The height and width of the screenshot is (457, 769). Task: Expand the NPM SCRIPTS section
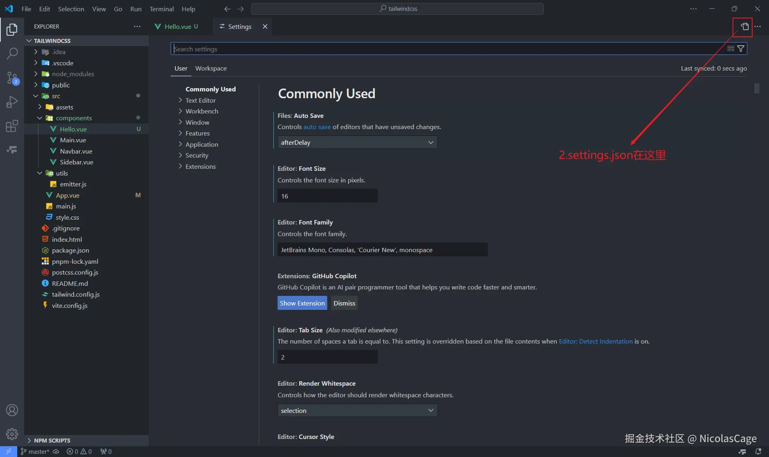click(x=52, y=440)
